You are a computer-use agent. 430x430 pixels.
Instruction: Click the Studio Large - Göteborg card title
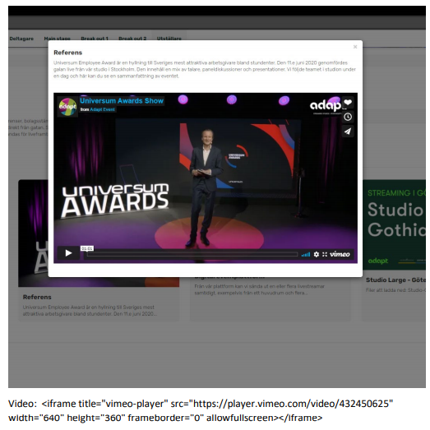395,280
